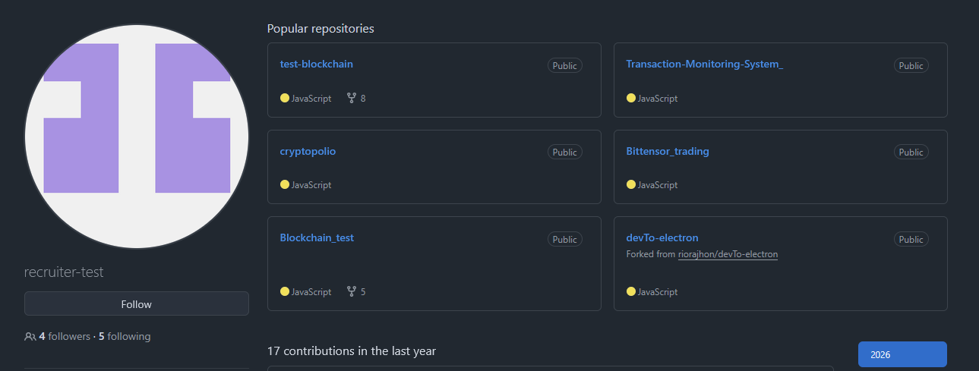Click the fork icon on test-blockchain

click(352, 98)
